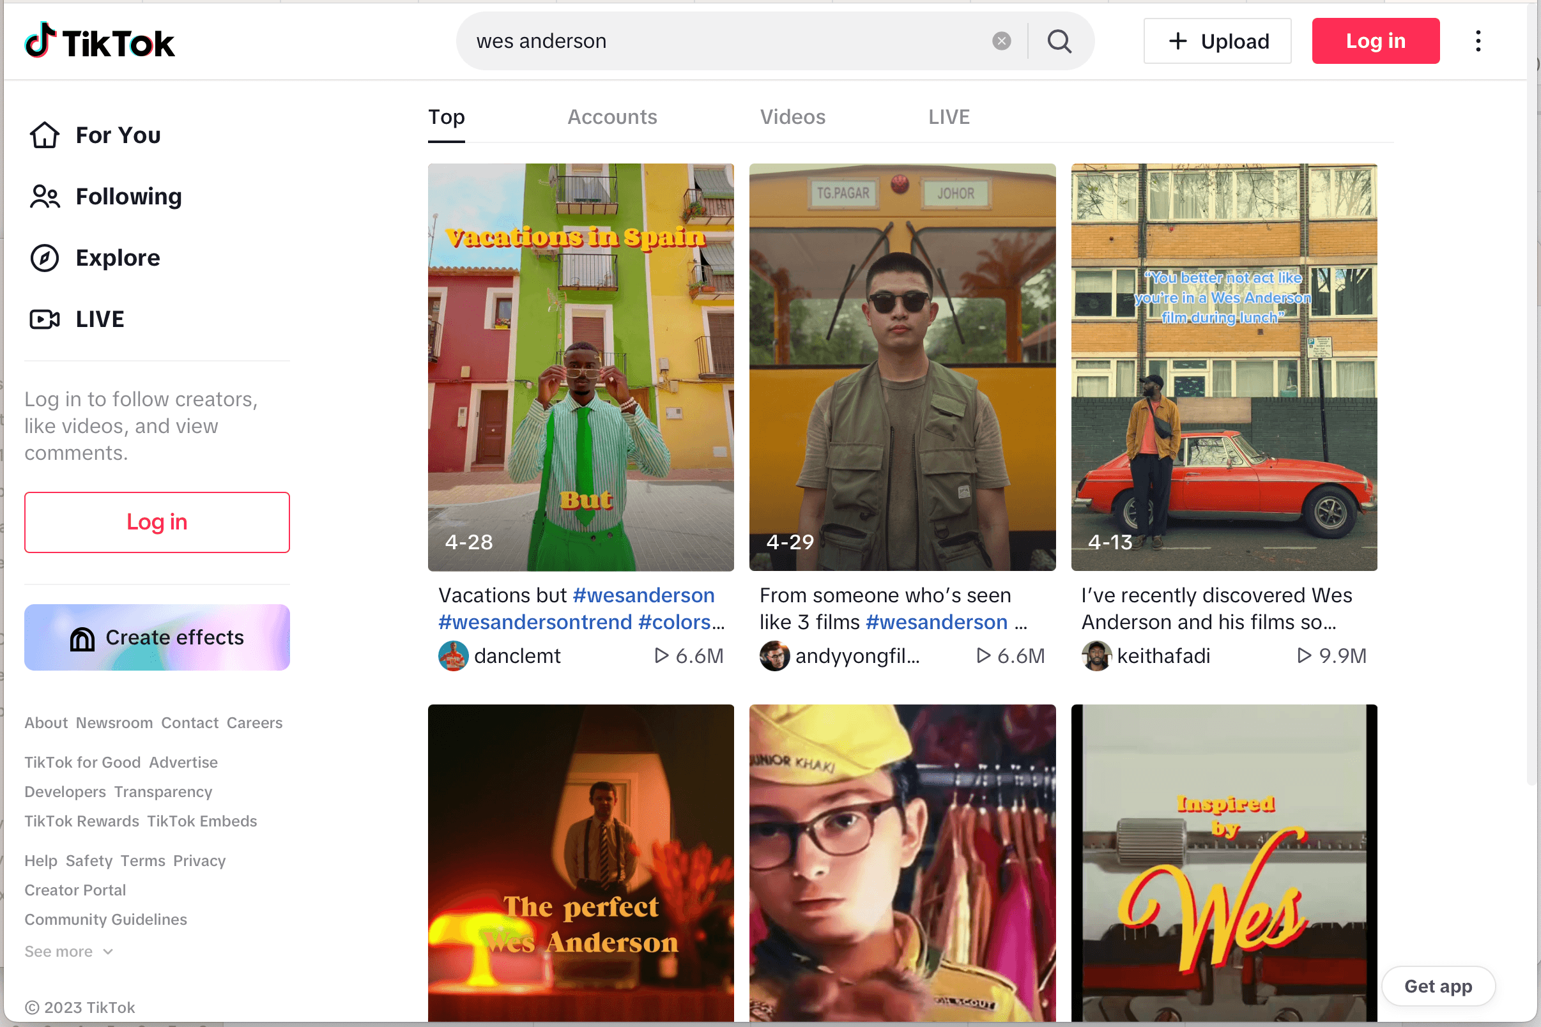
Task: Select the LIVE results tab
Action: pyautogui.click(x=948, y=118)
